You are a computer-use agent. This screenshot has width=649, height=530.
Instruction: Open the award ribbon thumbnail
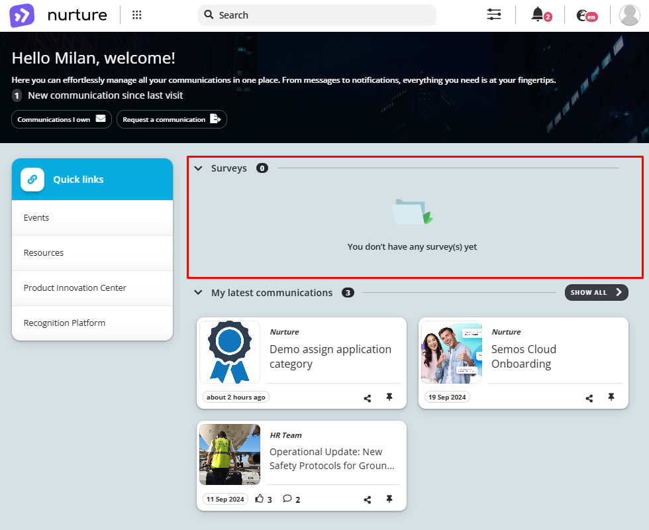(230, 352)
